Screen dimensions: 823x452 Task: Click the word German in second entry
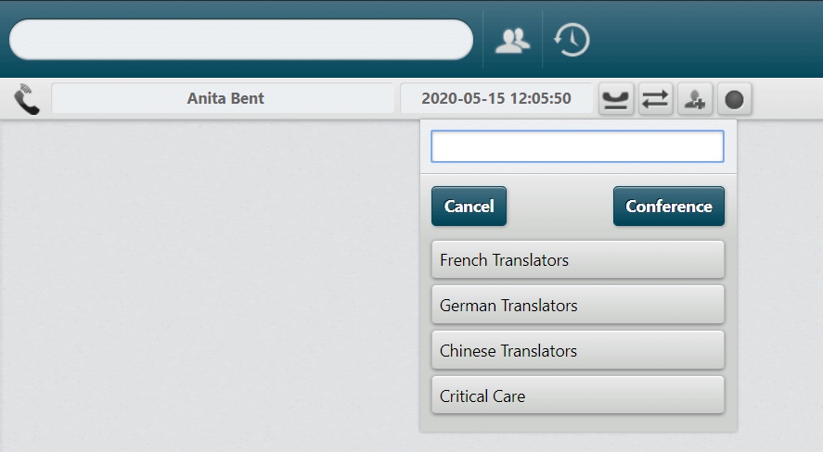(x=468, y=306)
